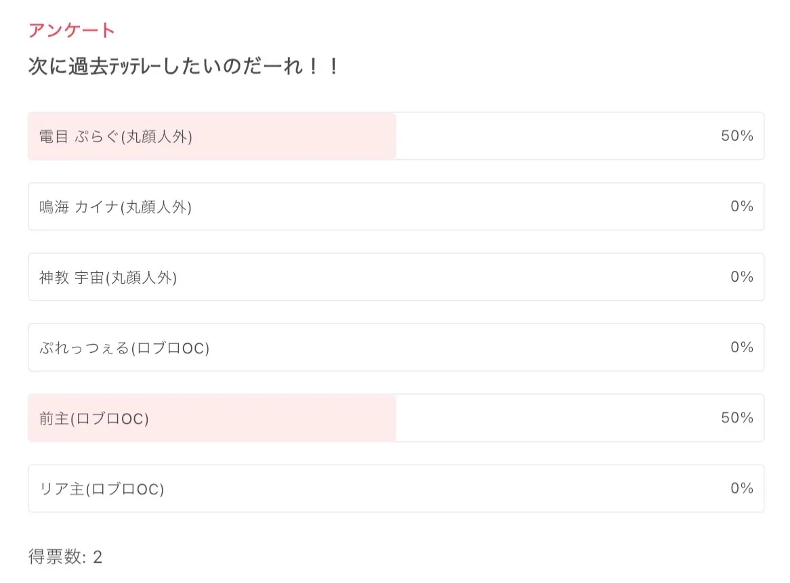Screen dimensions: 790x583
Task: Click 50% result beside 電目 ぷらぐ
Action: (736, 136)
